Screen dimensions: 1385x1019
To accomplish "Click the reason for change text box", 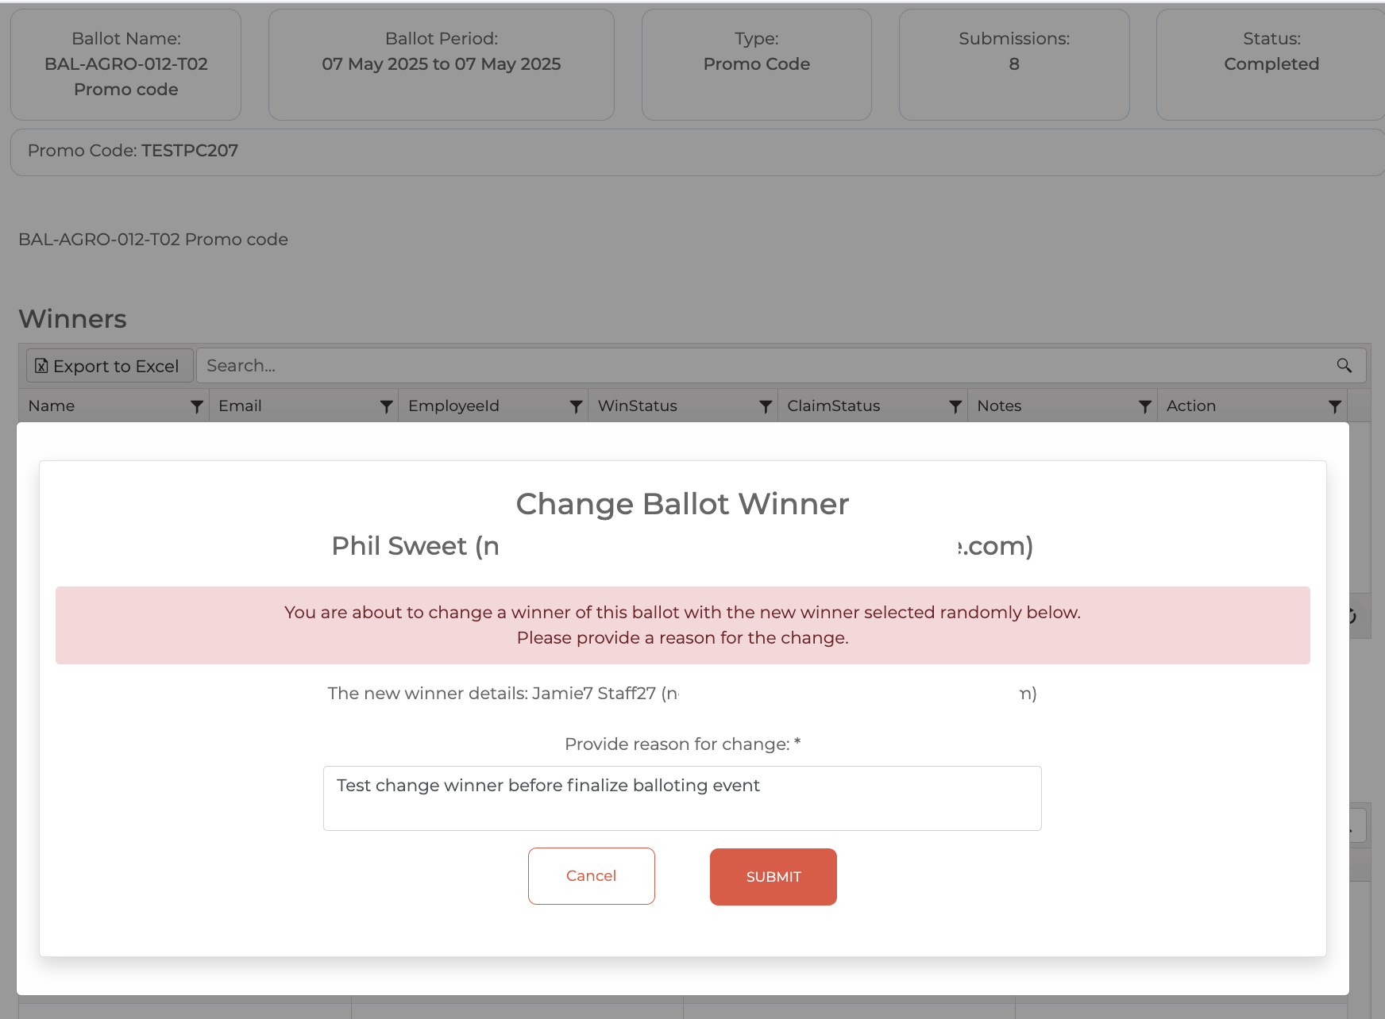I will click(681, 798).
